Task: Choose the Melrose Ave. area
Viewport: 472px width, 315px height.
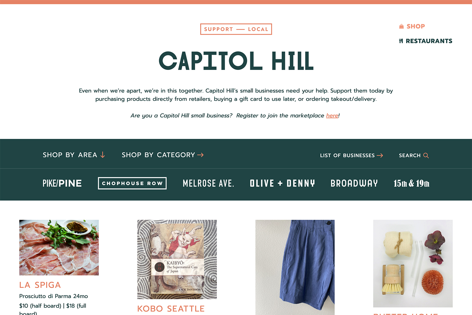Action: pyautogui.click(x=208, y=183)
